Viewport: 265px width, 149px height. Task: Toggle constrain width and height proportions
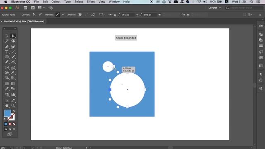point(183,15)
